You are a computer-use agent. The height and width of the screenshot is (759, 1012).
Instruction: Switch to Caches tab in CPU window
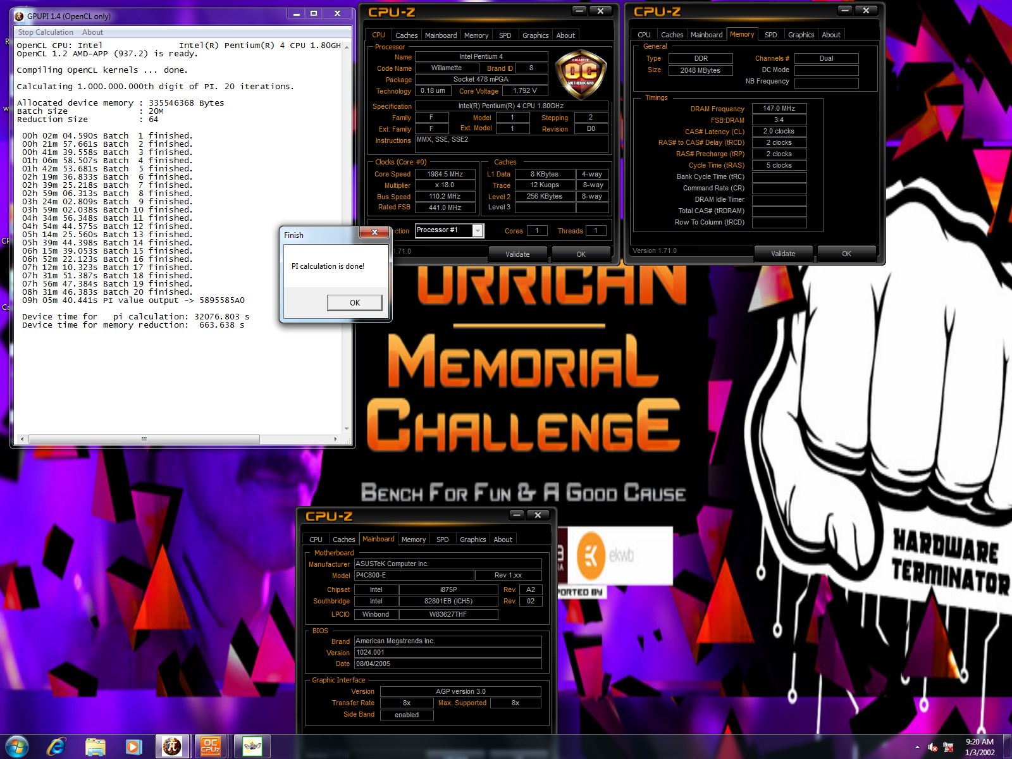tap(406, 35)
